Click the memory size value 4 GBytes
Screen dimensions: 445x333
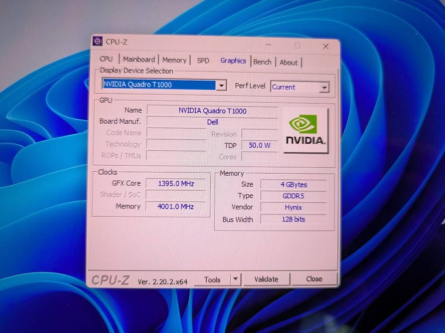[294, 185]
